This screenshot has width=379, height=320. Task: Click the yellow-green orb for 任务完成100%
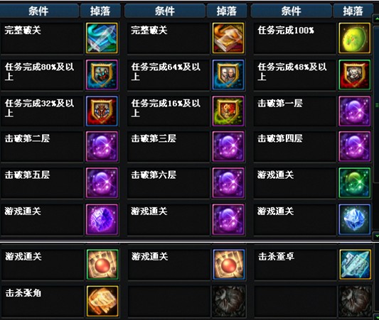355,38
